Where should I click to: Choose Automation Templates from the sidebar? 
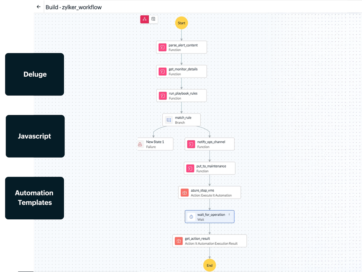(34, 198)
